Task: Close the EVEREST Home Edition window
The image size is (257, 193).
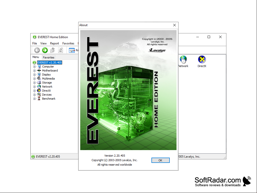Action: pos(220,37)
